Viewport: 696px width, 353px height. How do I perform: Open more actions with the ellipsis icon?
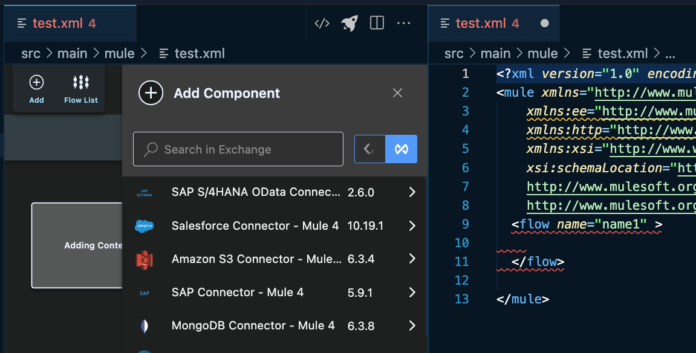point(403,23)
